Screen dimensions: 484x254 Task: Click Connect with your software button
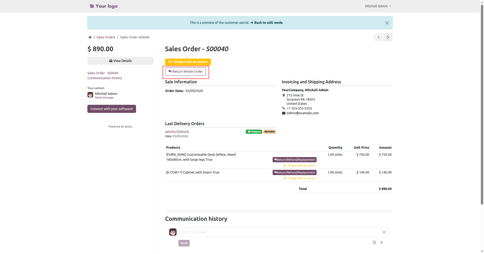pos(112,109)
